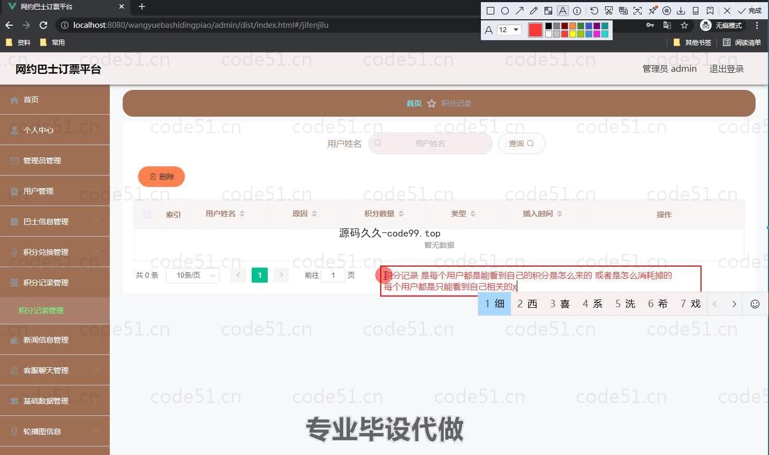The height and width of the screenshot is (455, 769).
Task: Open the Chrome three-dot menu
Action: (x=757, y=25)
